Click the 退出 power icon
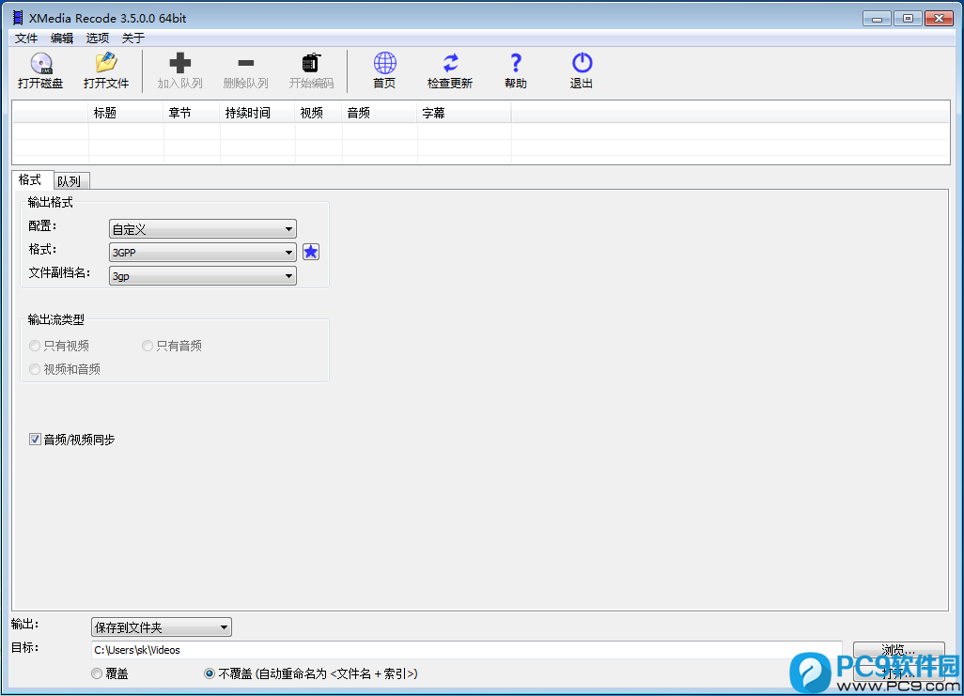Viewport: 964px width, 696px height. [582, 63]
